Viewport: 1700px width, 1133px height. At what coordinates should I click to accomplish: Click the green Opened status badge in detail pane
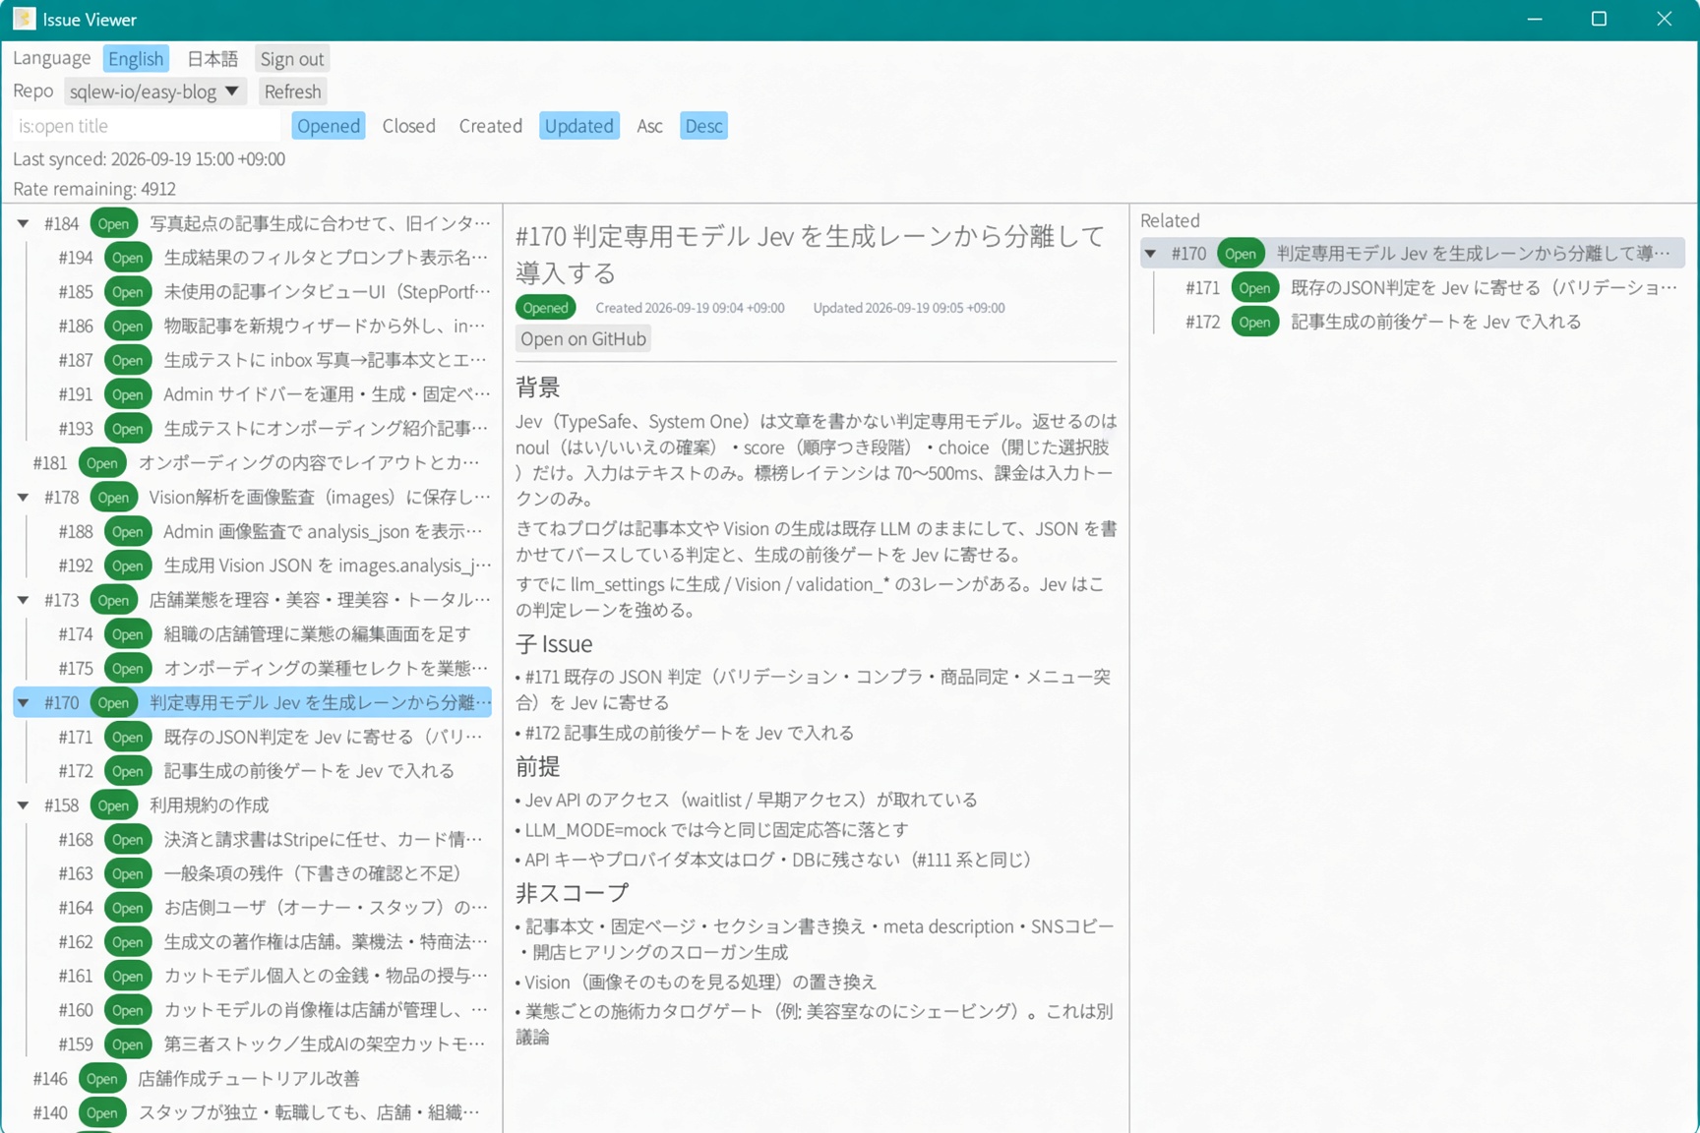coord(545,308)
